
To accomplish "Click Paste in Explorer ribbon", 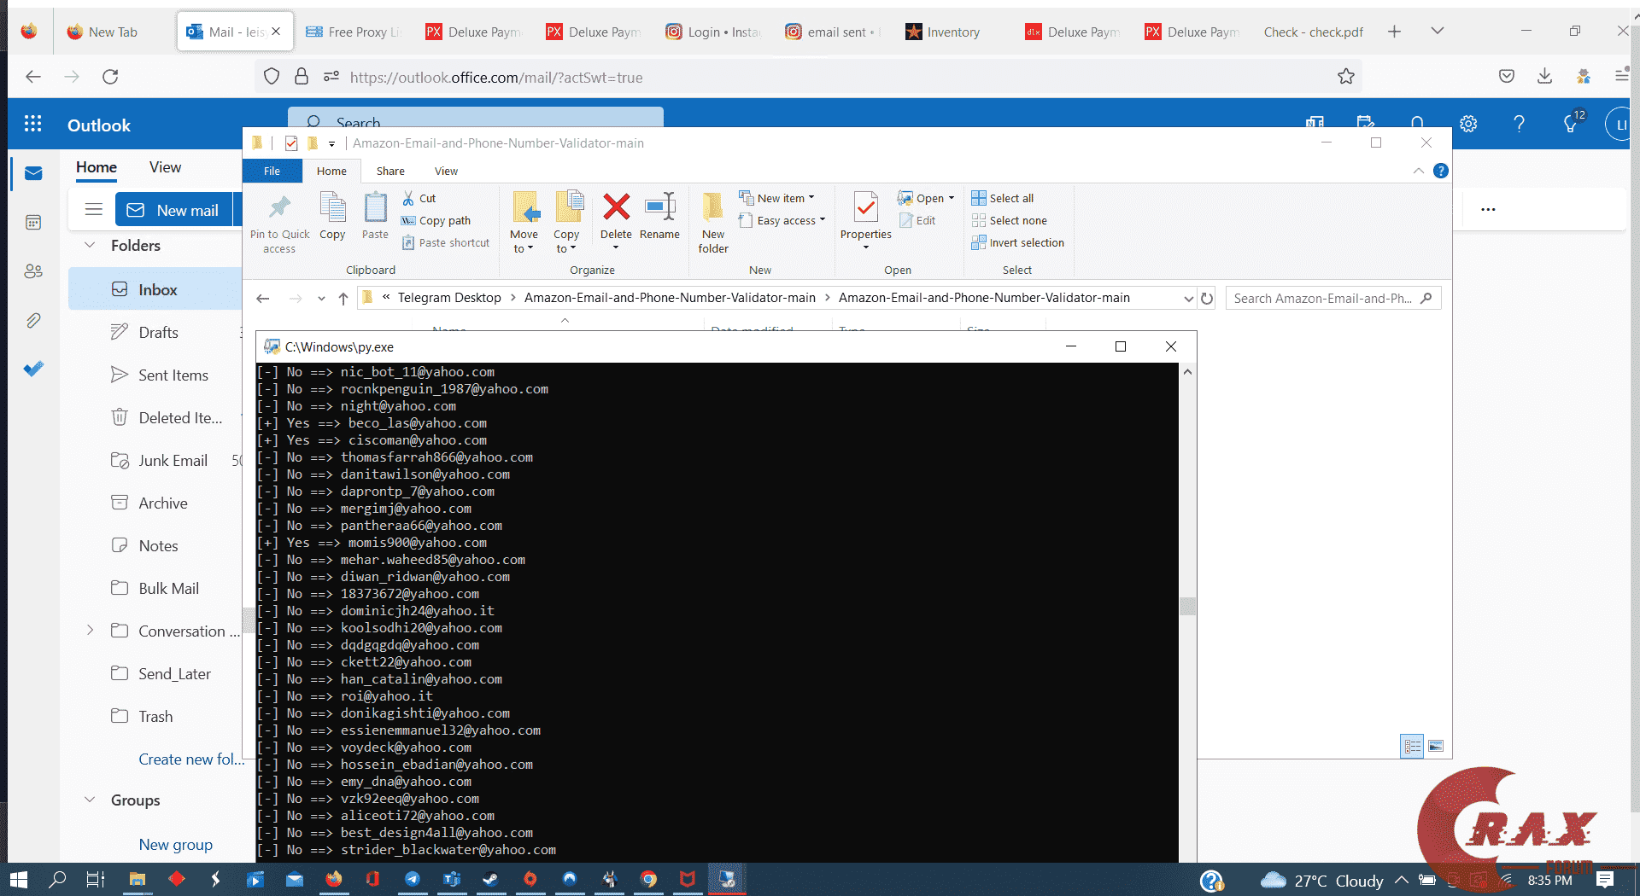I will point(375,216).
